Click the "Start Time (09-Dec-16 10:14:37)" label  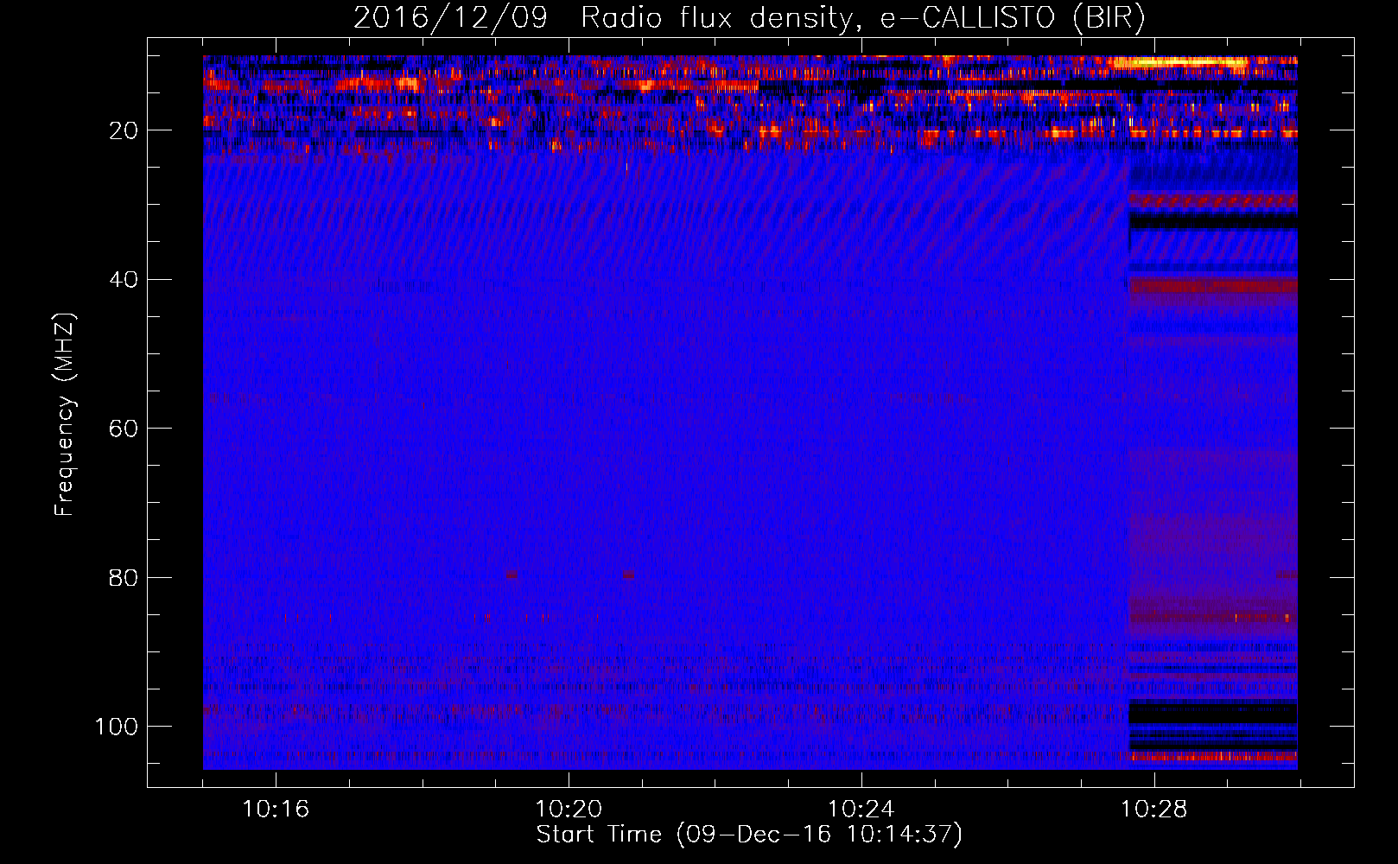click(x=749, y=835)
